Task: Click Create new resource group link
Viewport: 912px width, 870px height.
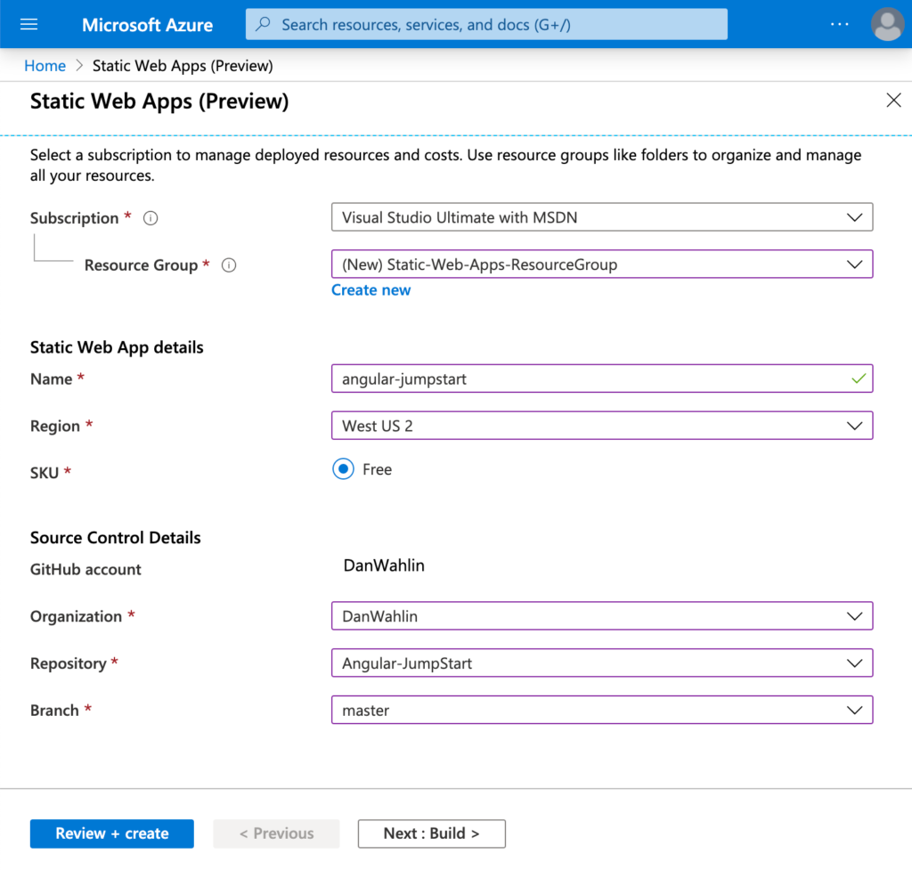Action: tap(371, 289)
